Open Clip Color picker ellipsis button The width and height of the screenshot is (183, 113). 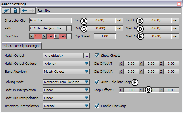pos(69,36)
